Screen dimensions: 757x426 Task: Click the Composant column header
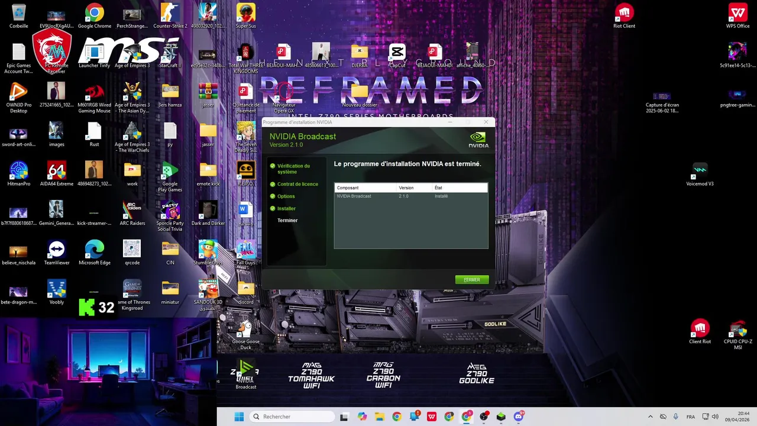tap(348, 188)
